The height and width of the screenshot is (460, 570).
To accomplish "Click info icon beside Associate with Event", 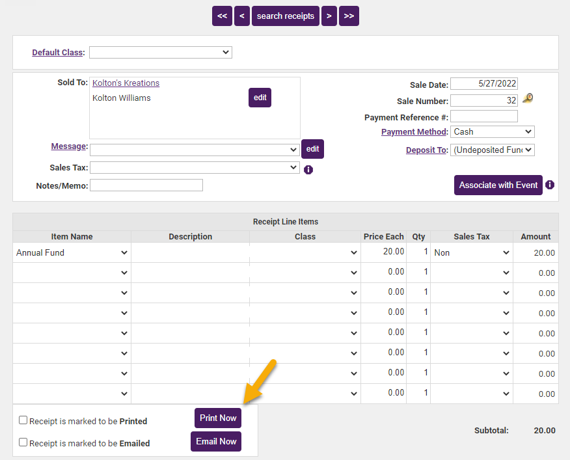I will [550, 185].
